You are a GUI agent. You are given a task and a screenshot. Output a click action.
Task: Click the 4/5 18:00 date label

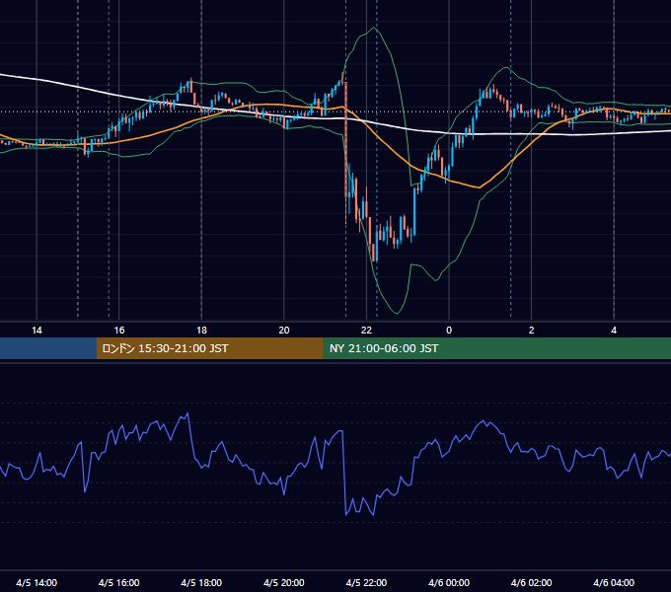coord(201,582)
